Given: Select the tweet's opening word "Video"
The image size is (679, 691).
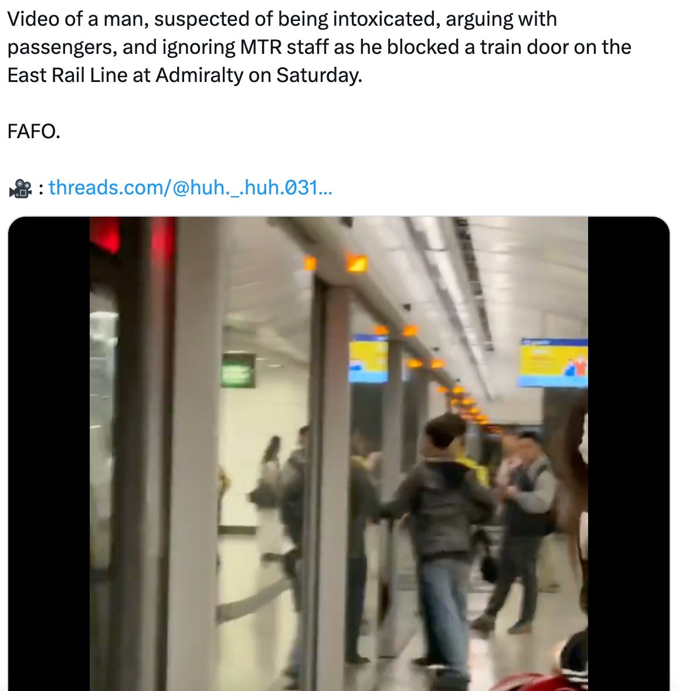Looking at the screenshot, I should pos(30,19).
